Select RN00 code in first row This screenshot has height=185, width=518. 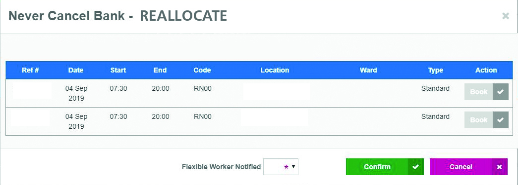tap(203, 88)
